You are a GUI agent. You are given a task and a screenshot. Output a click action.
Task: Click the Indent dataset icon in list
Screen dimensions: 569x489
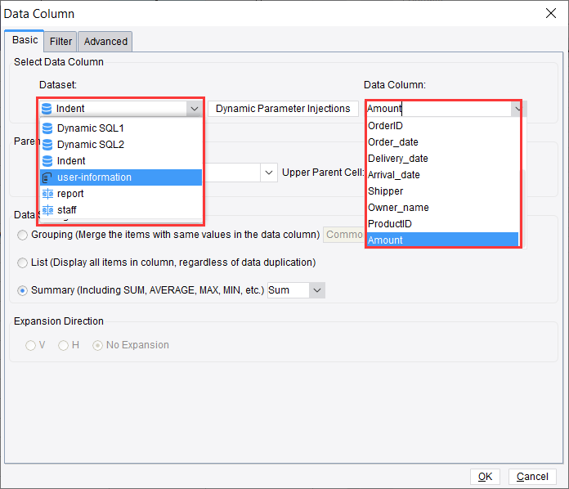(x=47, y=161)
